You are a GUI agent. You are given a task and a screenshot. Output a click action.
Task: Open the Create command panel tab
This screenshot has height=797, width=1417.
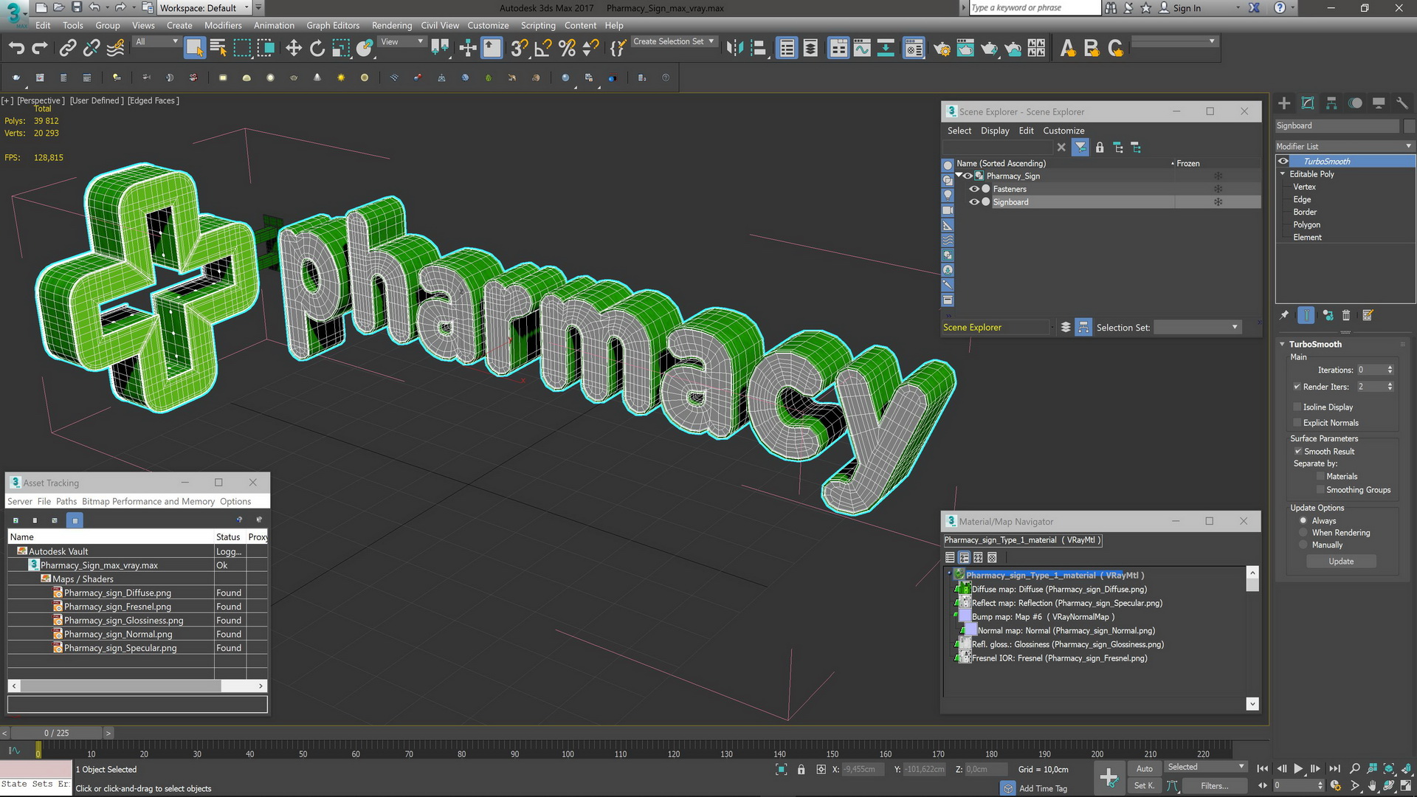pyautogui.click(x=1284, y=103)
